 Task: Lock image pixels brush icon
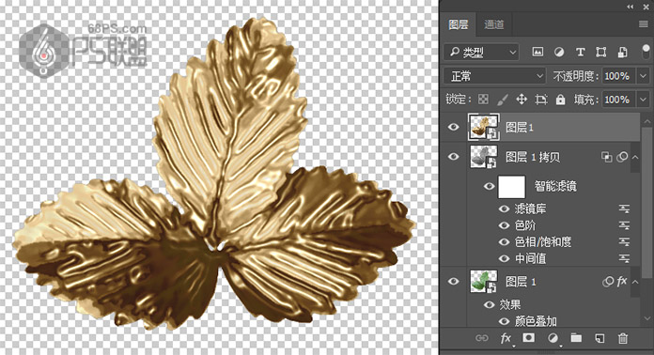pos(503,100)
